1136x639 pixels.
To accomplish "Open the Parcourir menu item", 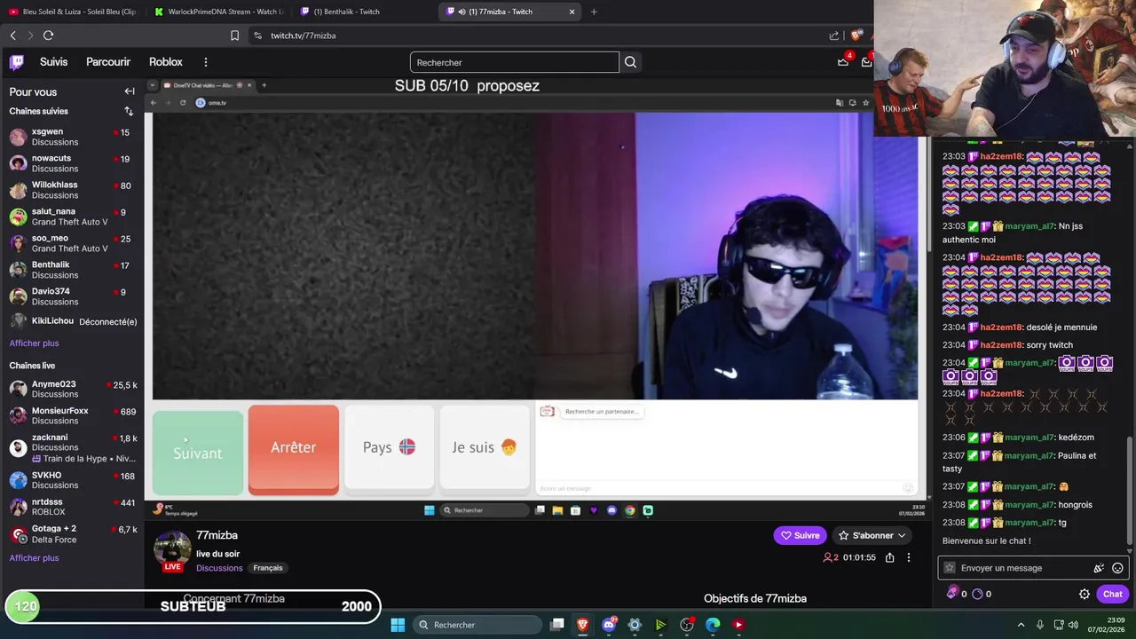I will point(108,62).
